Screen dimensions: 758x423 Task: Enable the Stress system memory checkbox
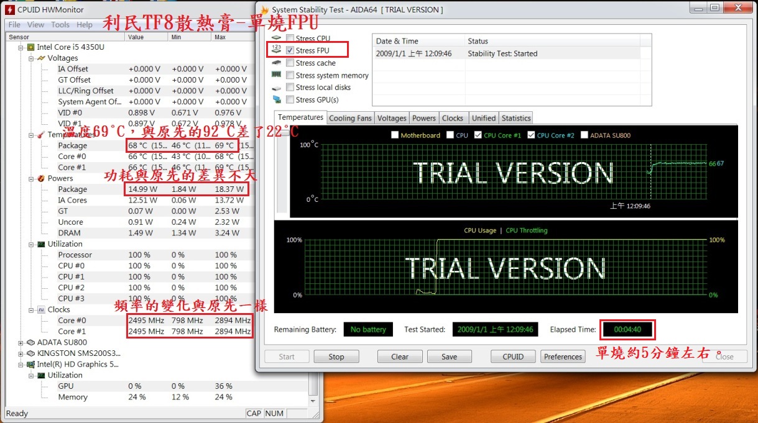[x=290, y=75]
